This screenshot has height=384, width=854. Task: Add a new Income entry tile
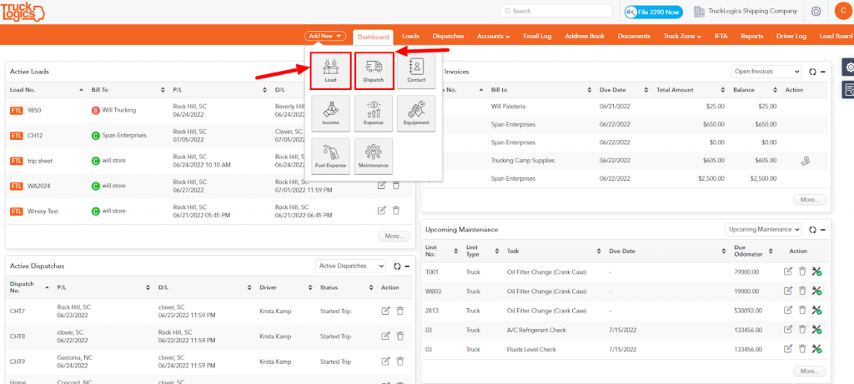tap(330, 113)
